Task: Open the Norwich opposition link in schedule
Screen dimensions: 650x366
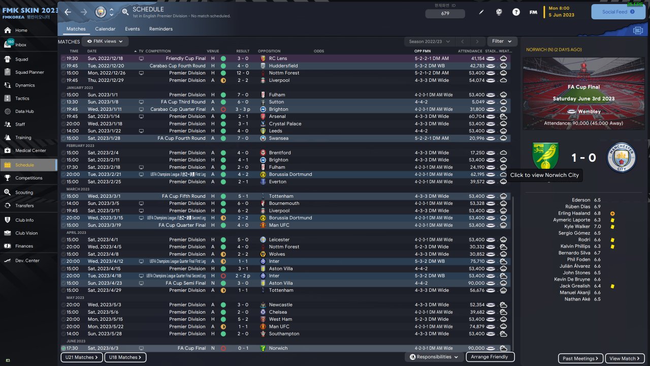Action: pos(278,348)
